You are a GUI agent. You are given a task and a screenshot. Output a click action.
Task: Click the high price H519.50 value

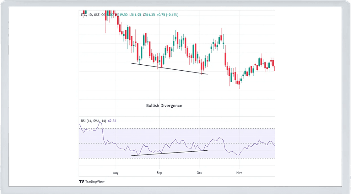(x=122, y=14)
